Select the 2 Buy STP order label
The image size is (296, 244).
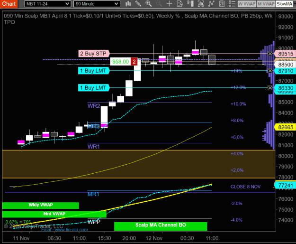tap(94, 54)
